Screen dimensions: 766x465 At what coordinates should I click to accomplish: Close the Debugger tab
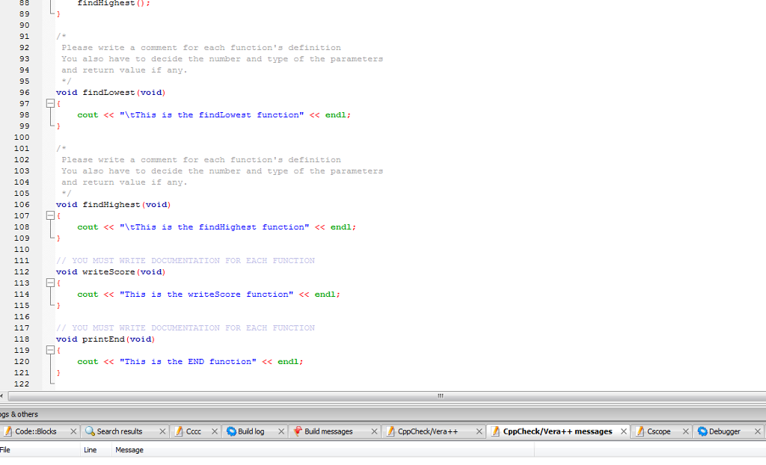(x=758, y=431)
